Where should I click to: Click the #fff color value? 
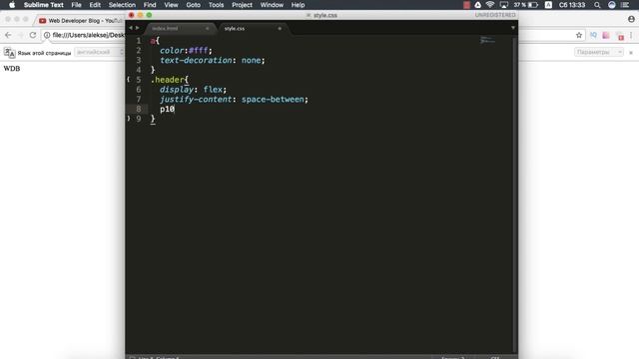click(x=199, y=51)
